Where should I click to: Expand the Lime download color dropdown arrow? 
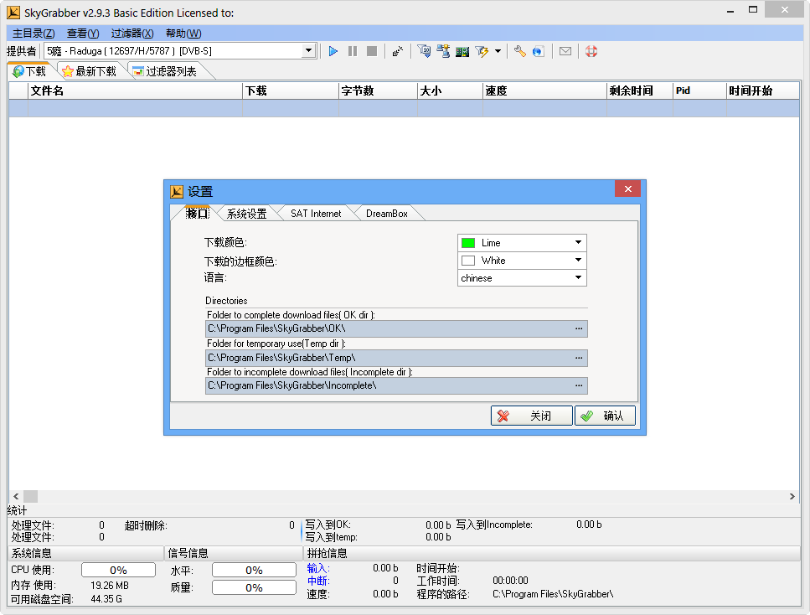(x=579, y=242)
